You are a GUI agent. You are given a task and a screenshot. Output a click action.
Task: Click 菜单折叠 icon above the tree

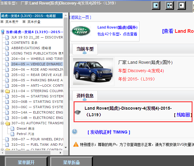[x=24, y=22]
